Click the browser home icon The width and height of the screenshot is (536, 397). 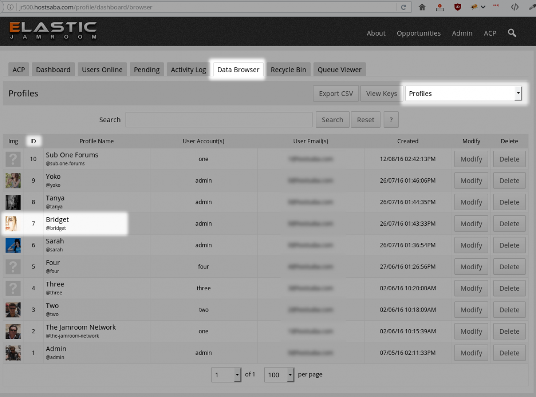click(422, 7)
